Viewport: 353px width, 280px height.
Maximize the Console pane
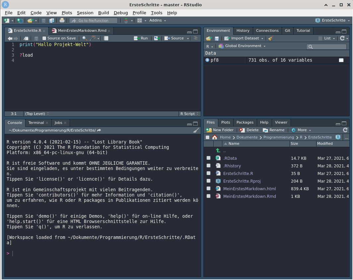click(x=195, y=124)
